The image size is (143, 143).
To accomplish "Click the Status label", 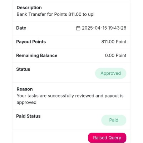I will point(23,69).
